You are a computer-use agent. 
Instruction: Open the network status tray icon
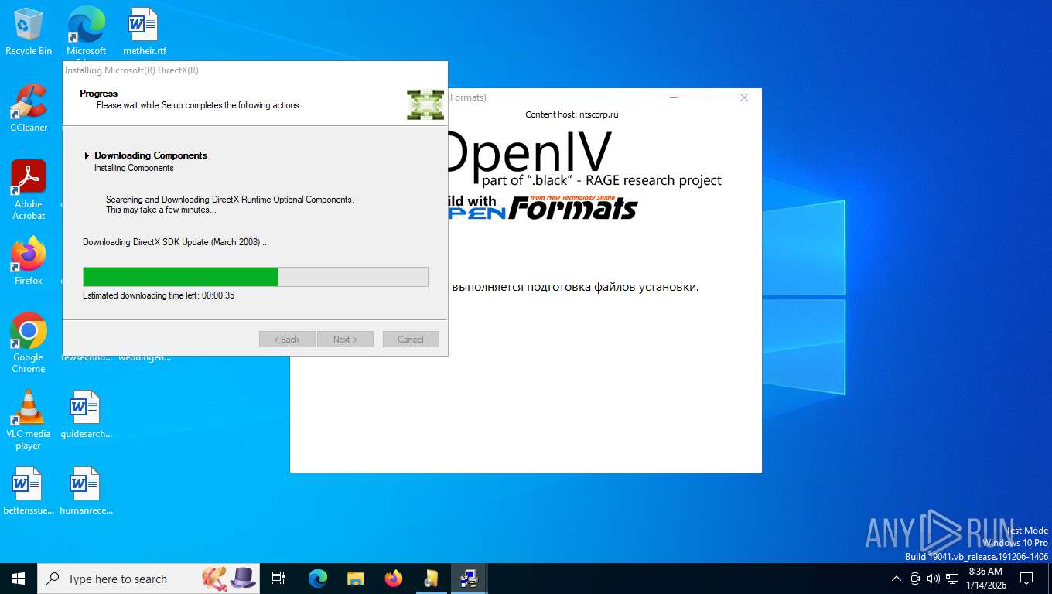(x=952, y=579)
